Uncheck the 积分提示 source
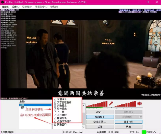Viewport: 161px width, 134px height. click(55, 109)
